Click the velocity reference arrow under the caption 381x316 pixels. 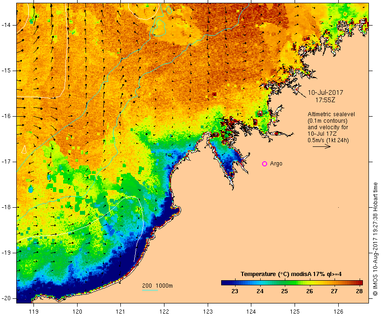[322, 146]
